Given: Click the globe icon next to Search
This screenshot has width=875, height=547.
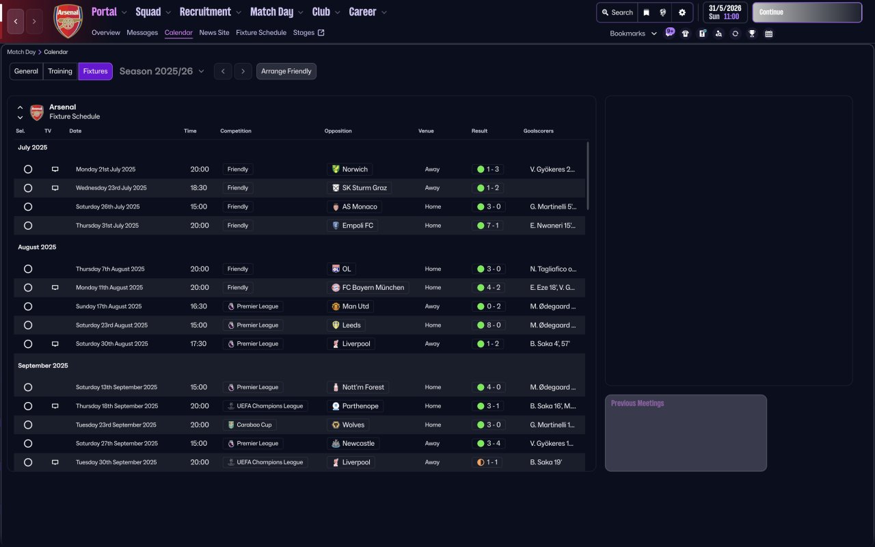Looking at the screenshot, I should coord(663,12).
